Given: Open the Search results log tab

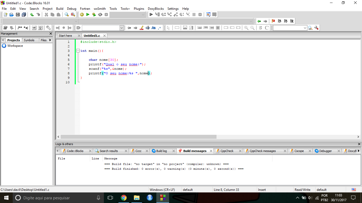Looking at the screenshot, I should coord(109,151).
